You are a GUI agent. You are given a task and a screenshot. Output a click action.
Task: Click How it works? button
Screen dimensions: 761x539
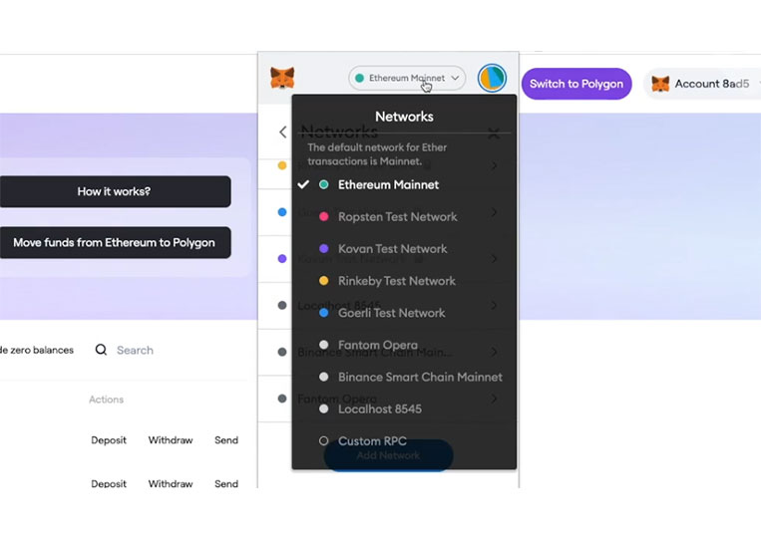(x=114, y=191)
